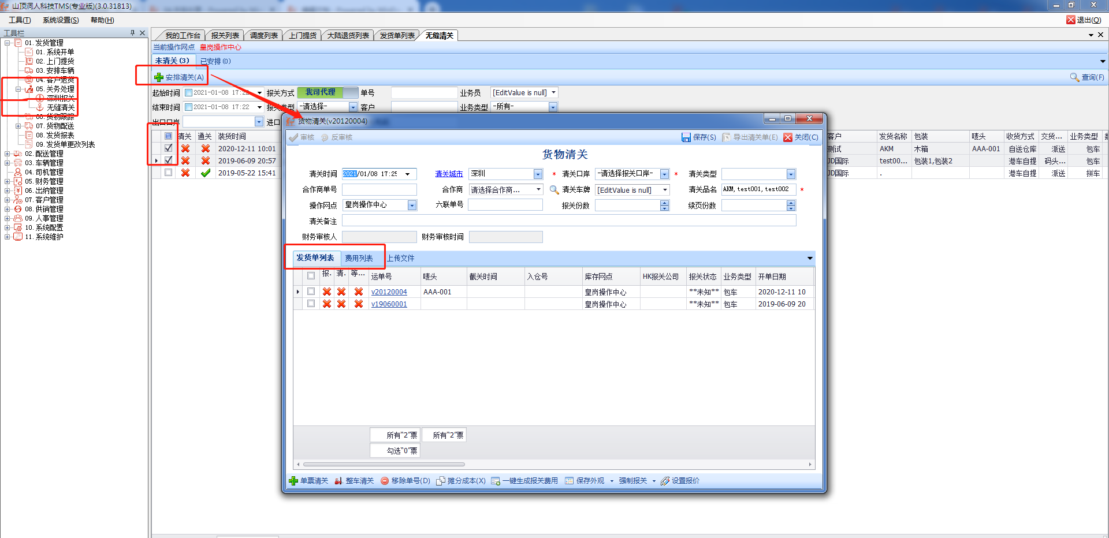
Task: Click the red 退出 exit icon
Action: click(x=1071, y=20)
